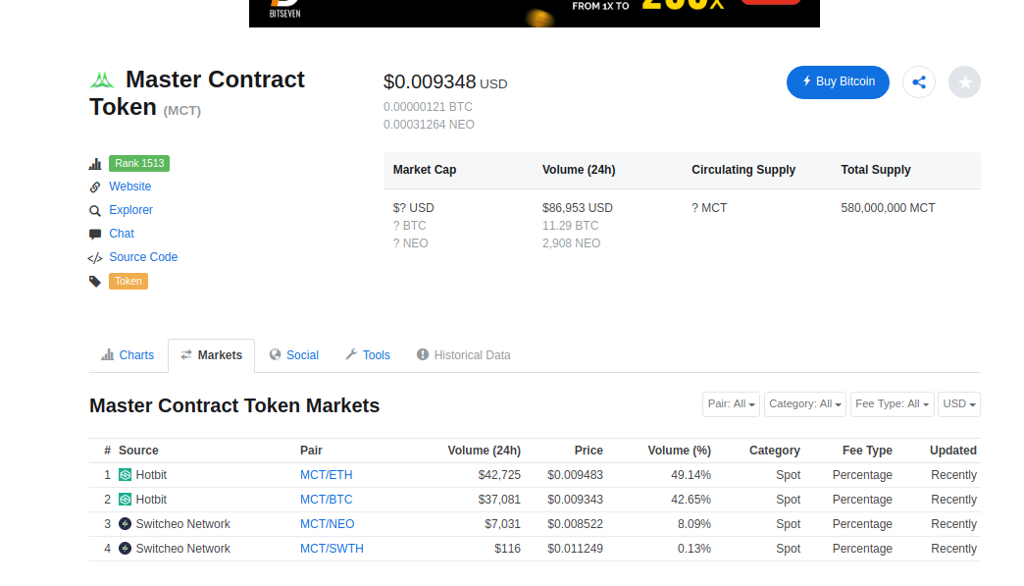Open the Chat link
The width and height of the screenshot is (1024, 586).
click(122, 234)
